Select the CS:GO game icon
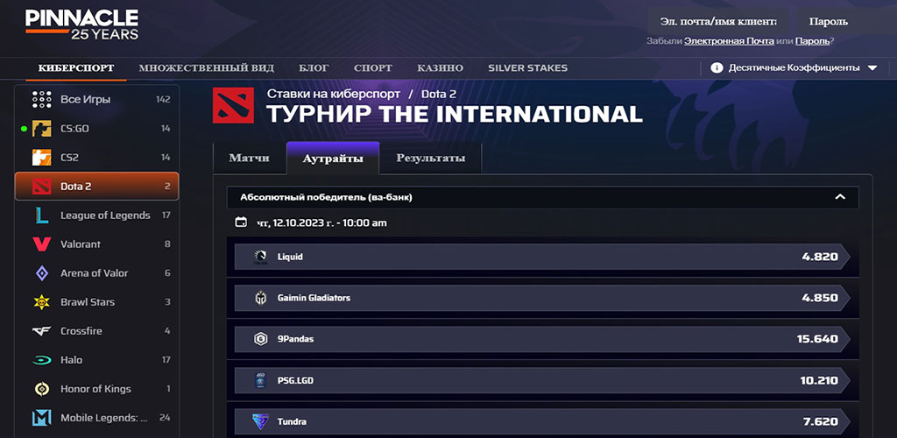Image resolution: width=897 pixels, height=438 pixels. [x=42, y=129]
